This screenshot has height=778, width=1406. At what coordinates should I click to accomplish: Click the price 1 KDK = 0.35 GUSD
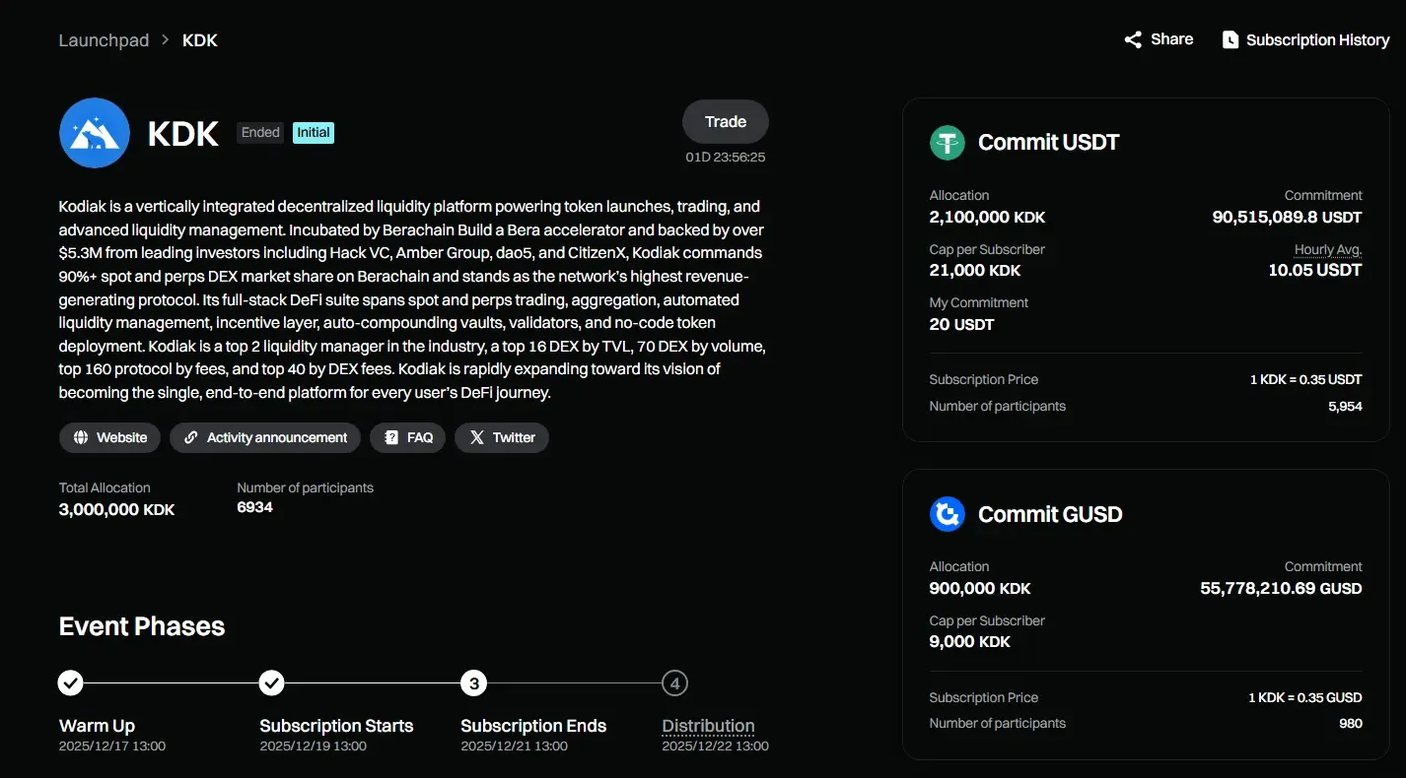click(1305, 698)
